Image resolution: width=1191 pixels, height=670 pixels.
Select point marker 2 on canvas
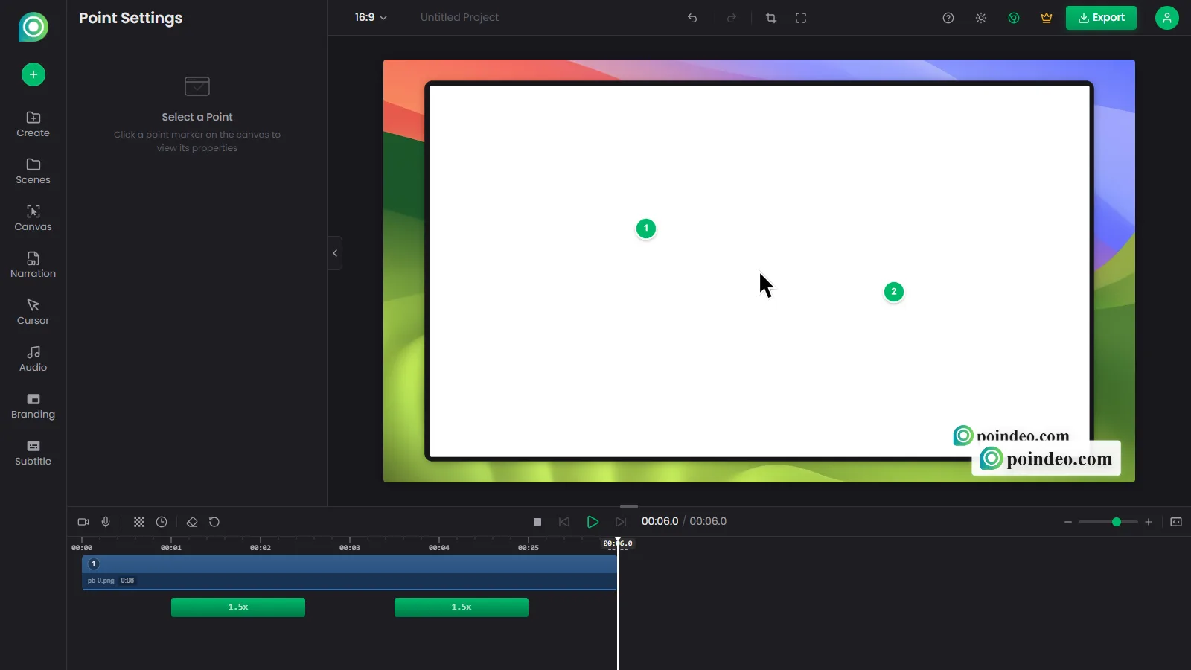pyautogui.click(x=894, y=292)
